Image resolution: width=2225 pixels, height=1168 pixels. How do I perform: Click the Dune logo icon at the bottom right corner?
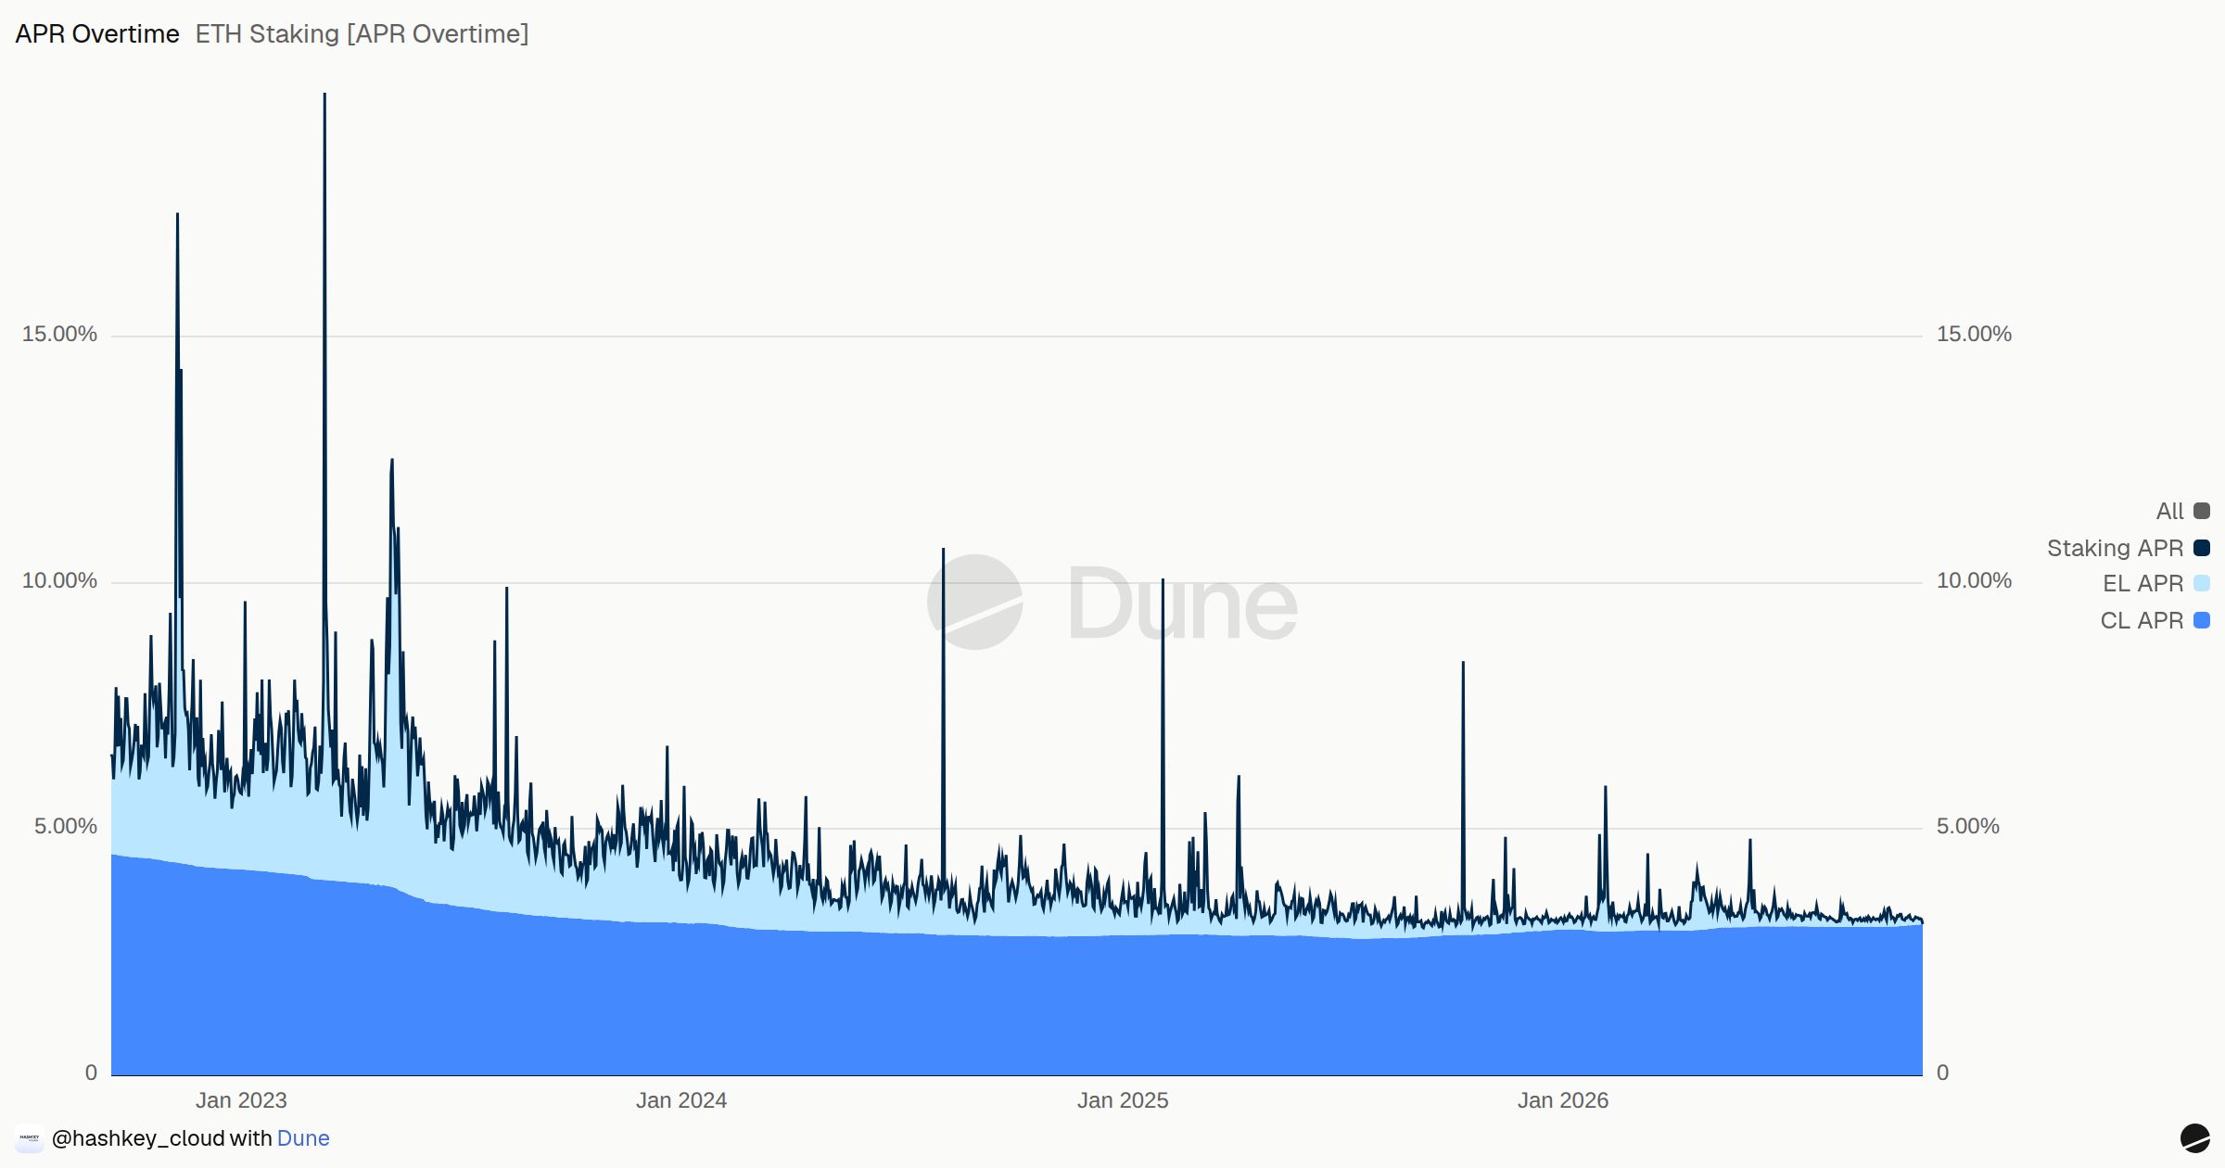[2194, 1137]
